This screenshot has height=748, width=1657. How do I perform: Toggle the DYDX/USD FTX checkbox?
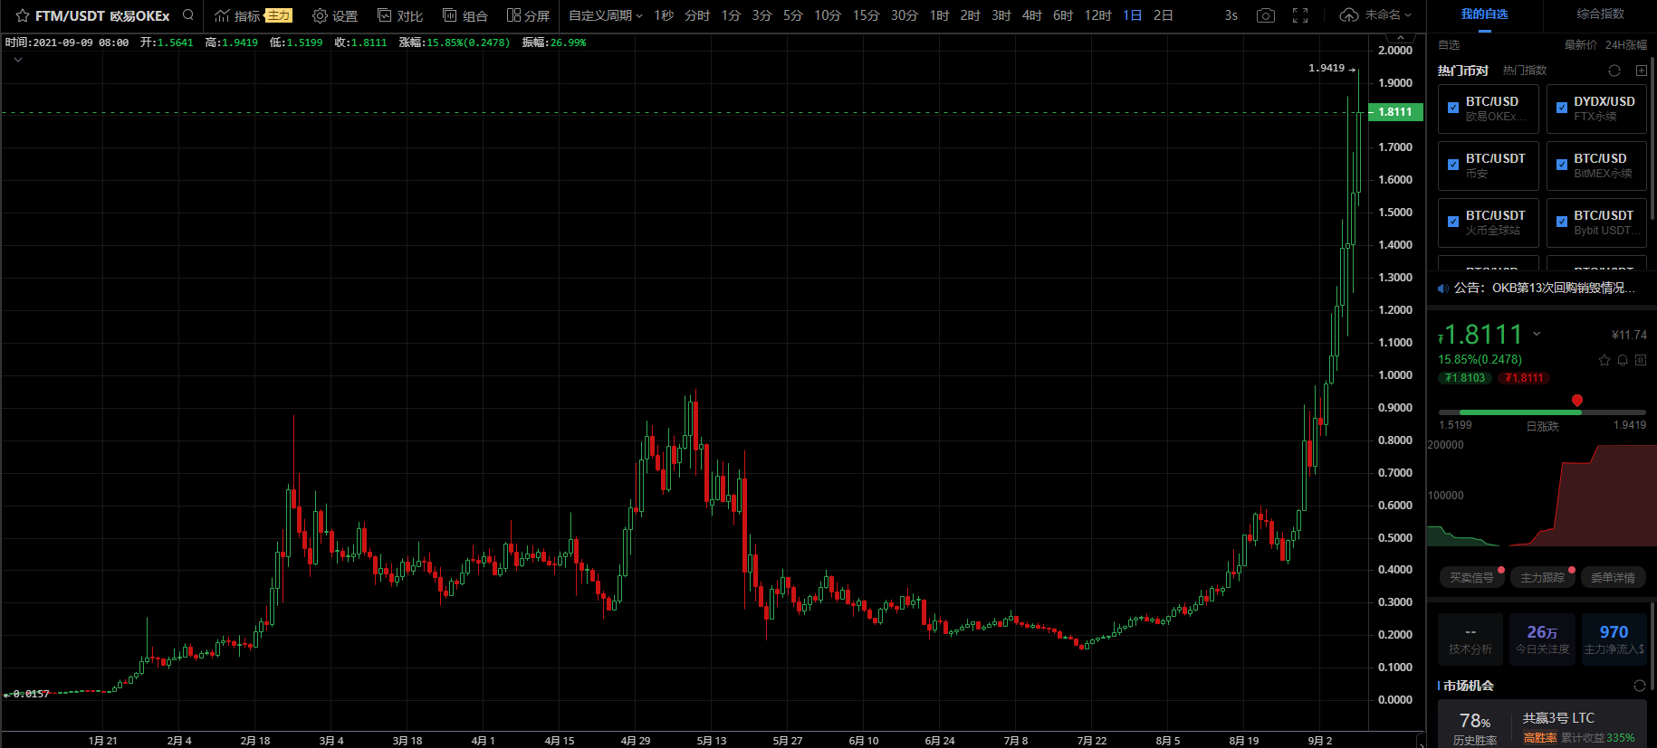[x=1562, y=108]
